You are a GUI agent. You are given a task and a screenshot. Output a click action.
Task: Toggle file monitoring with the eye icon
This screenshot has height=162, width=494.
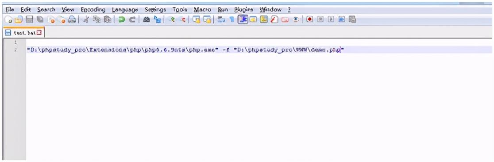click(296, 19)
